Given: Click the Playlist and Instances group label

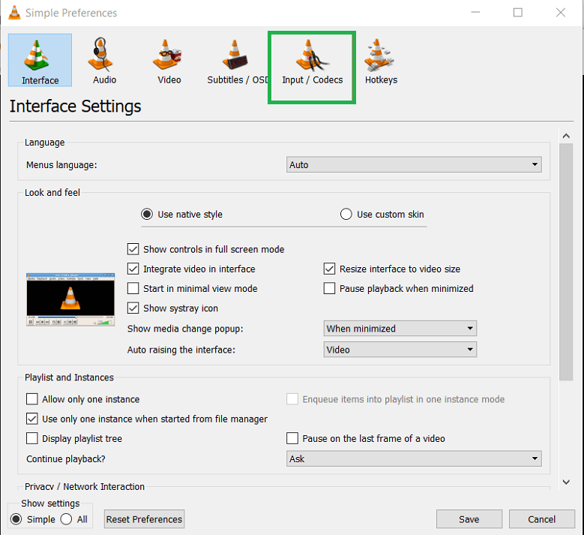Looking at the screenshot, I should tap(69, 377).
